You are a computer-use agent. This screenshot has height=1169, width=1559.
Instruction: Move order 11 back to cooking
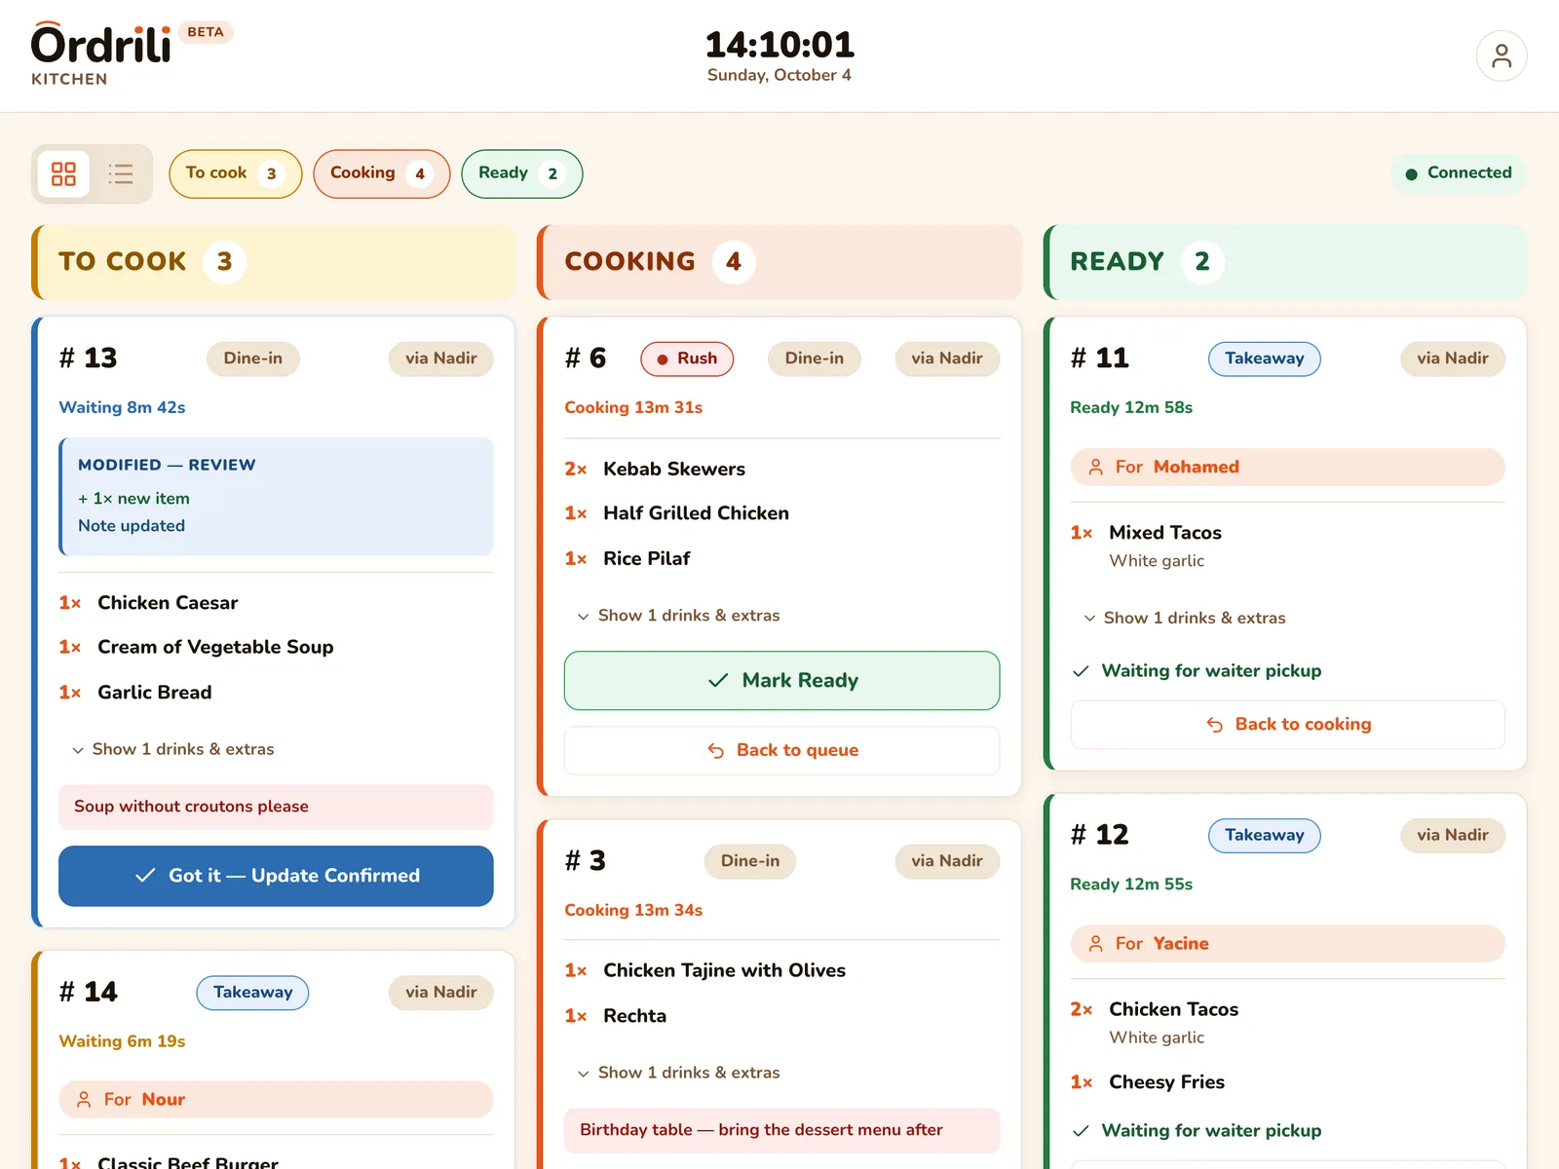(x=1287, y=724)
